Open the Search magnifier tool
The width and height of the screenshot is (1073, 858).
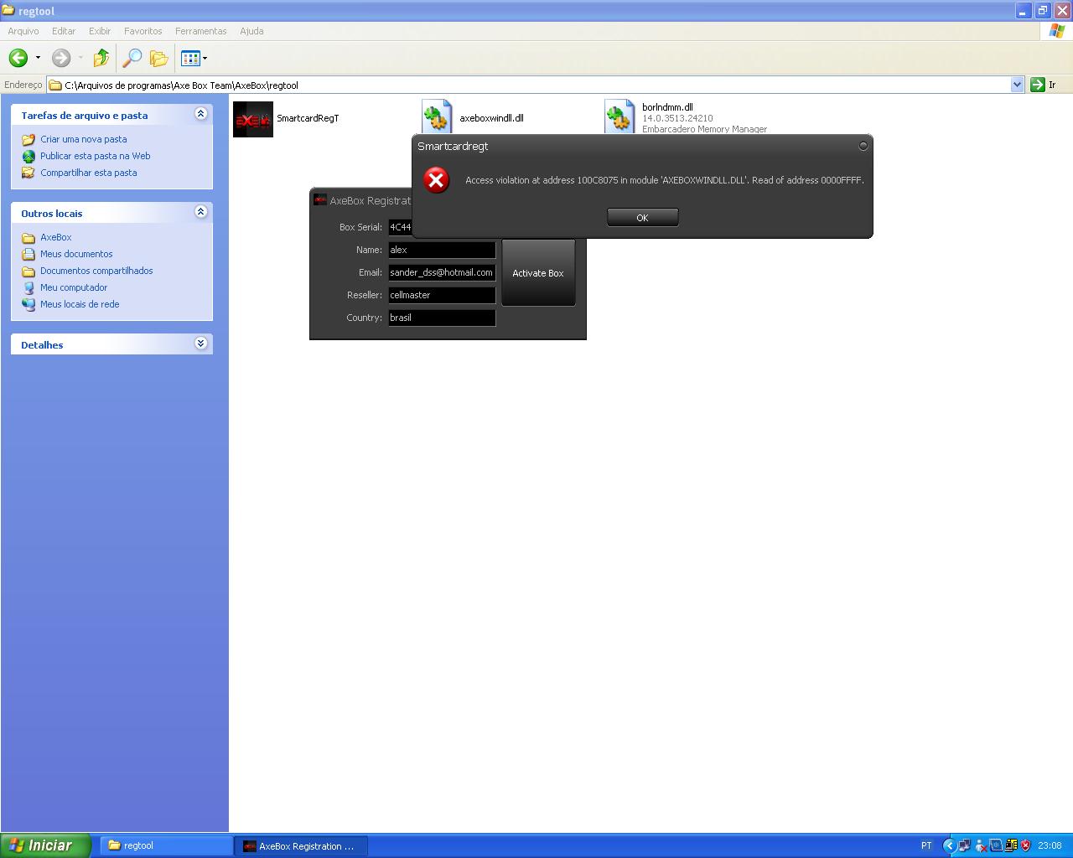tap(132, 58)
